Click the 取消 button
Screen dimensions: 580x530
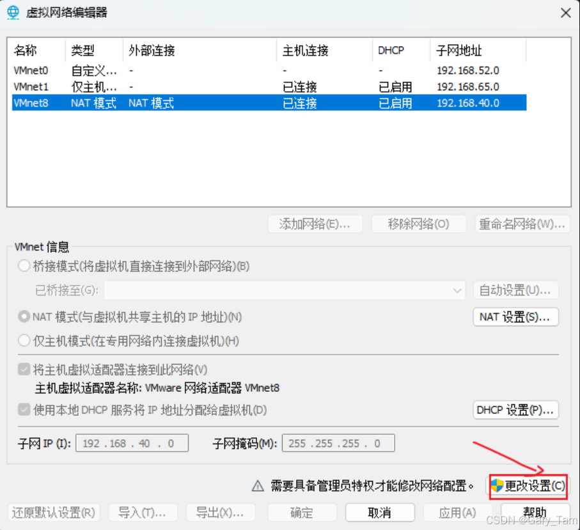click(380, 513)
